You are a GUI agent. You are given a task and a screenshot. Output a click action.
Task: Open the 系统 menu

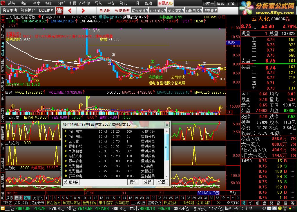pos(12,3)
